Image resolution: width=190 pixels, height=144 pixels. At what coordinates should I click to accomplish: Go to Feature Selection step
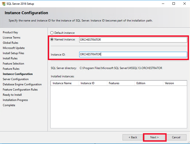pos(13,63)
